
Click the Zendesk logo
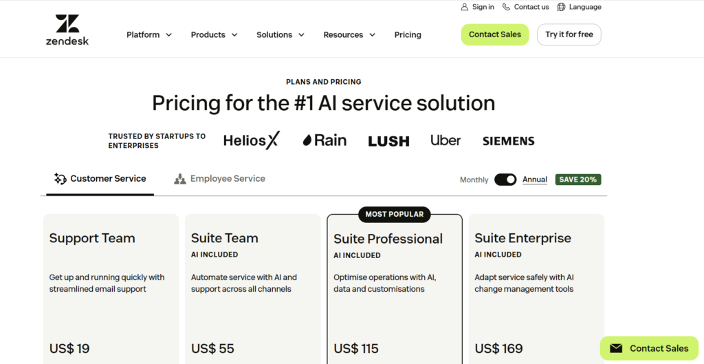(67, 30)
